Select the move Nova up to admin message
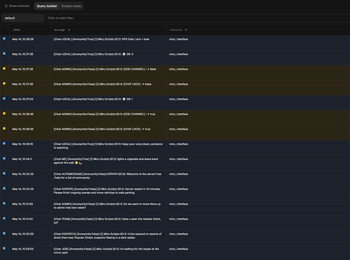Viewport: 350px width, 260px height. [x=107, y=206]
